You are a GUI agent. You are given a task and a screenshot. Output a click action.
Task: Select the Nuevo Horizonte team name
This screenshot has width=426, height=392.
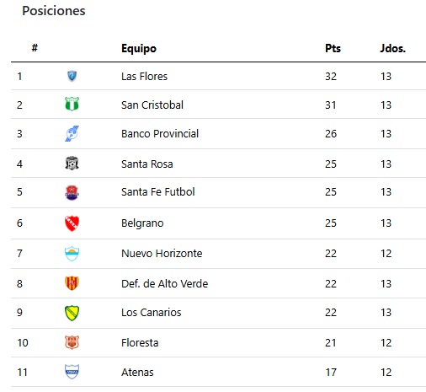point(162,254)
